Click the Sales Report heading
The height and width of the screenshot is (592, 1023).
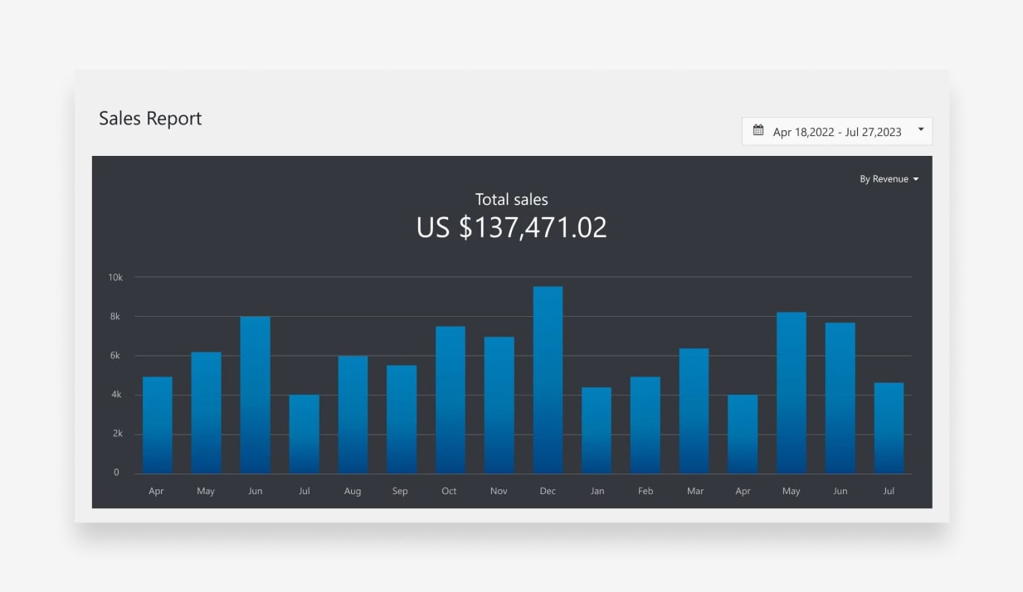pyautogui.click(x=150, y=119)
